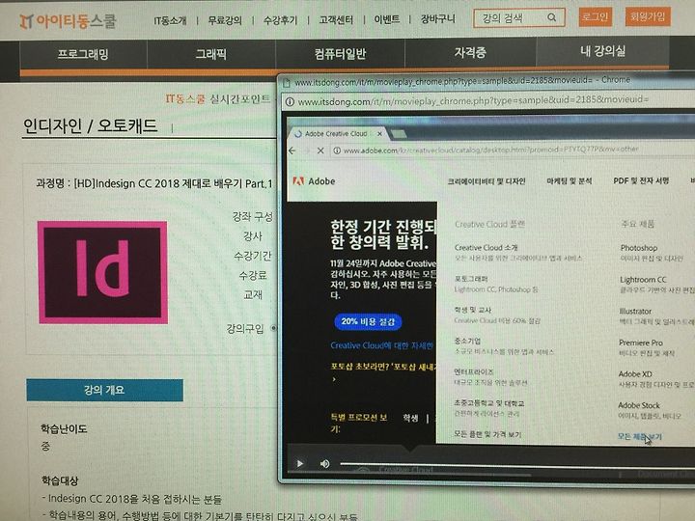The height and width of the screenshot is (521, 695).
Task: Close the Adobe Creative Cloud tab
Action: pos(379,133)
